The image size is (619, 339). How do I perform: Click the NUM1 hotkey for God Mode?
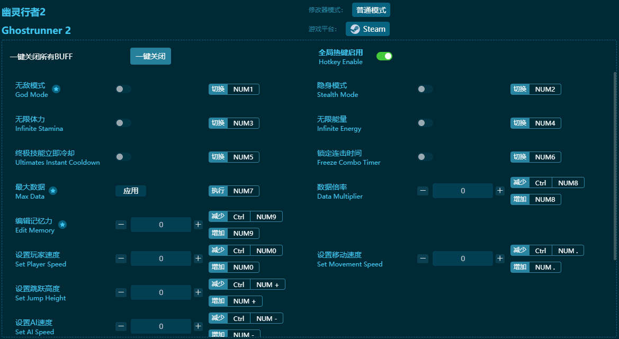tap(243, 89)
